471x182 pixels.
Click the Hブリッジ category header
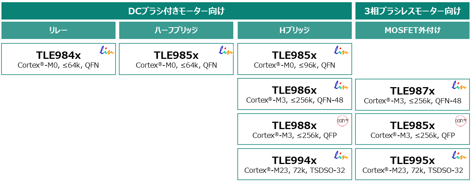[294, 30]
